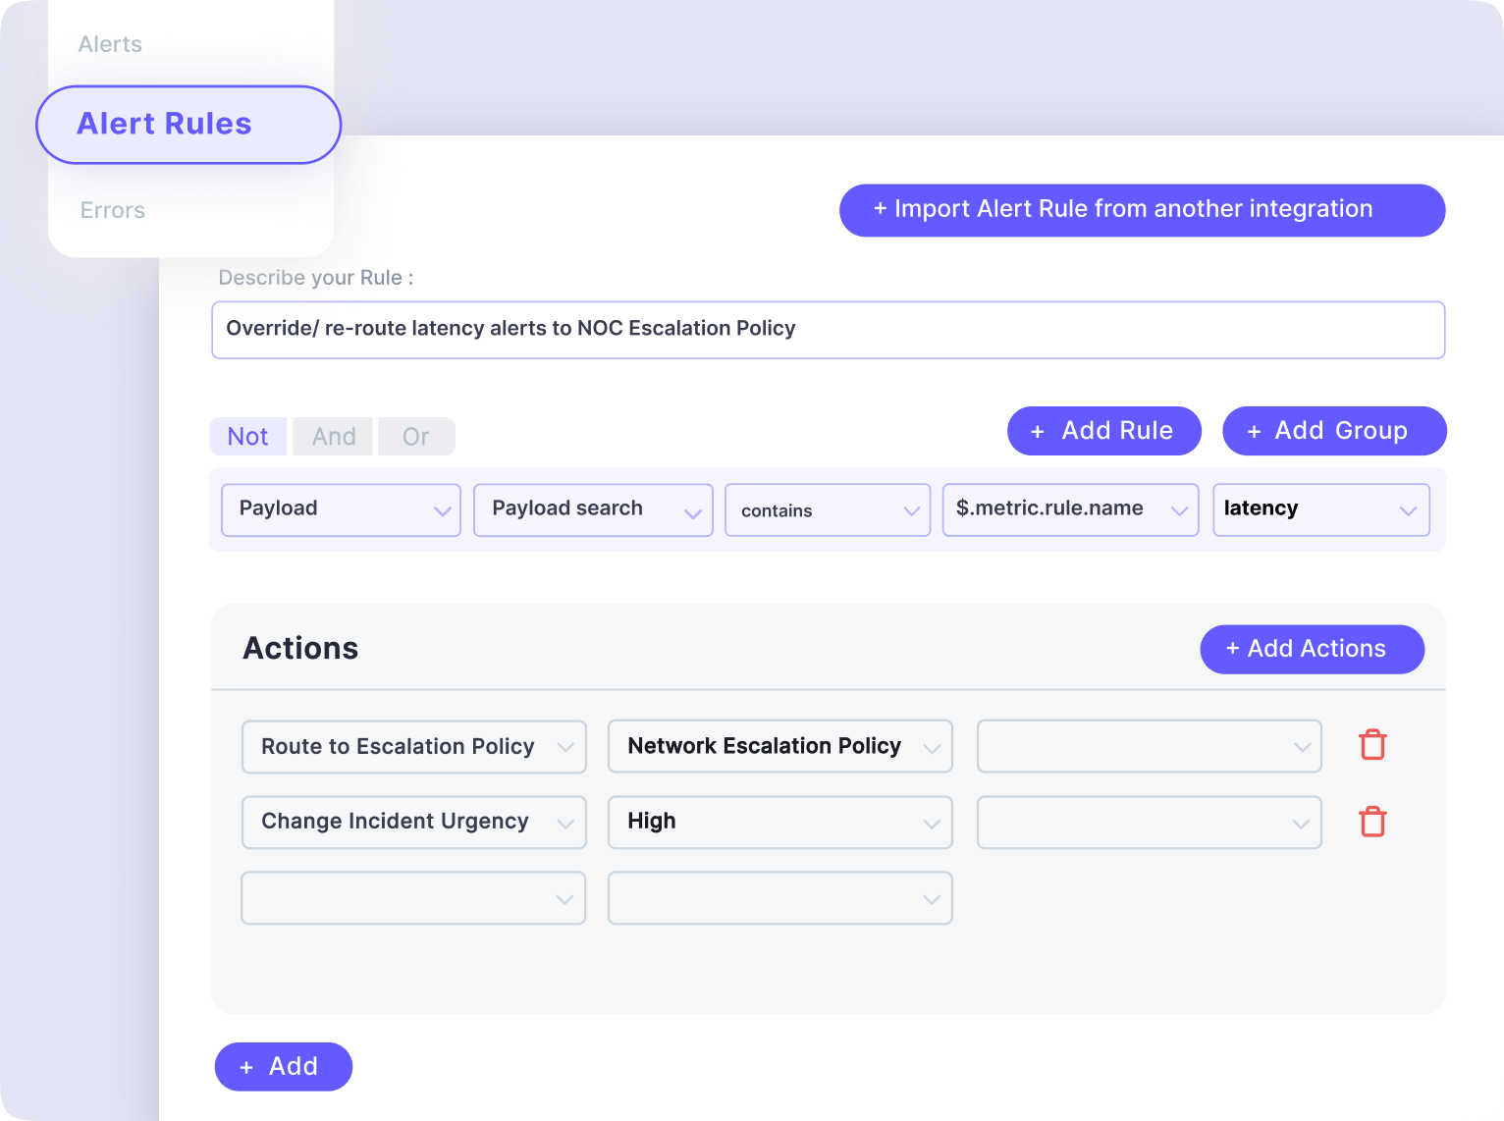The height and width of the screenshot is (1121, 1504).
Task: Open the contains operator dropdown
Action: [x=827, y=509]
